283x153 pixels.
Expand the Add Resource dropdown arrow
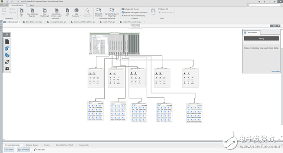[x=80, y=16]
